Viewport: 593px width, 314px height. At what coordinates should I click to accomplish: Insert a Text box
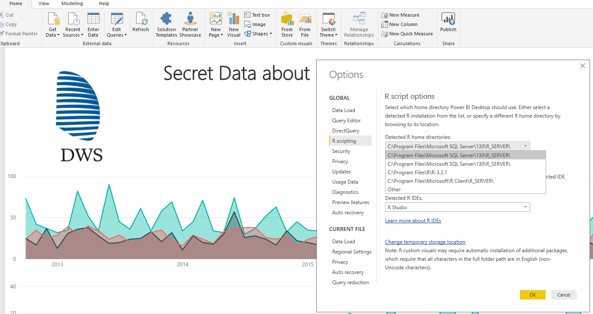[257, 15]
